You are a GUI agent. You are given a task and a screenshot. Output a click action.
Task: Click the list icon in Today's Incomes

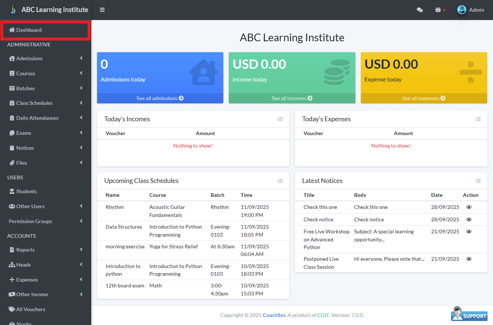tap(280, 119)
